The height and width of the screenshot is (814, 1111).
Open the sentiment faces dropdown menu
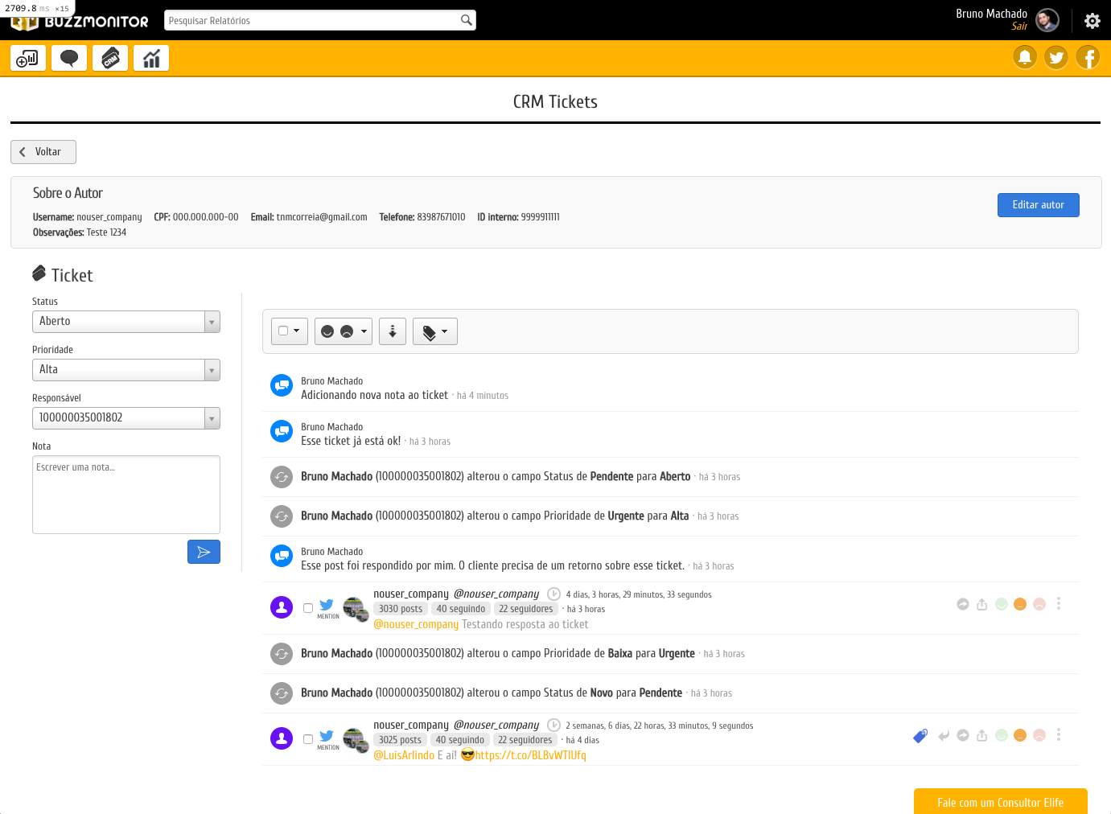344,331
